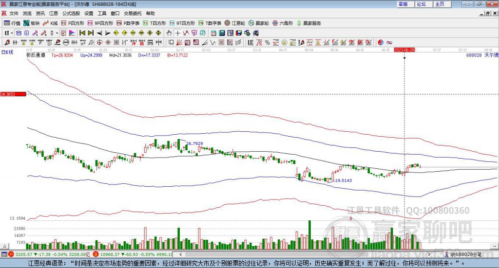499x268 pixels.
Task: Open the 设置 menu
Action: [89, 13]
